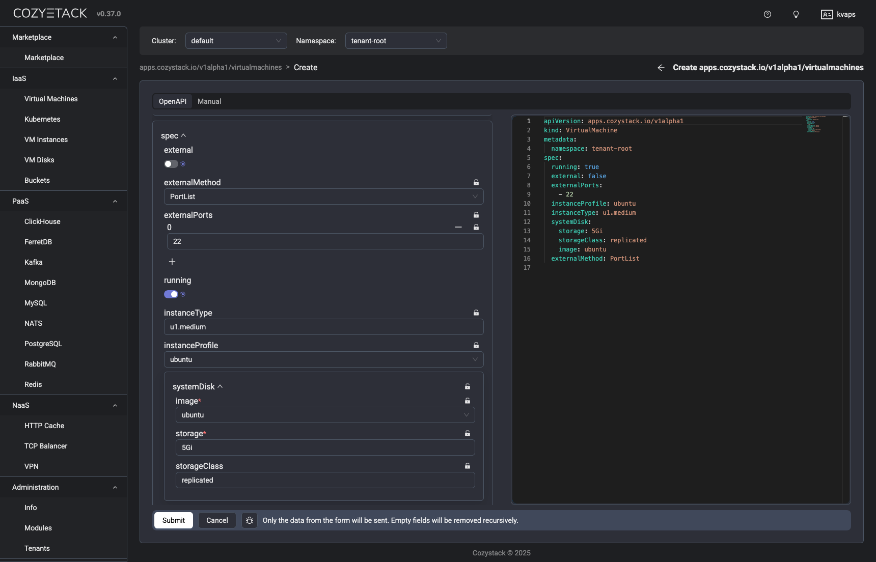Open the help icon in the header

pos(768,14)
